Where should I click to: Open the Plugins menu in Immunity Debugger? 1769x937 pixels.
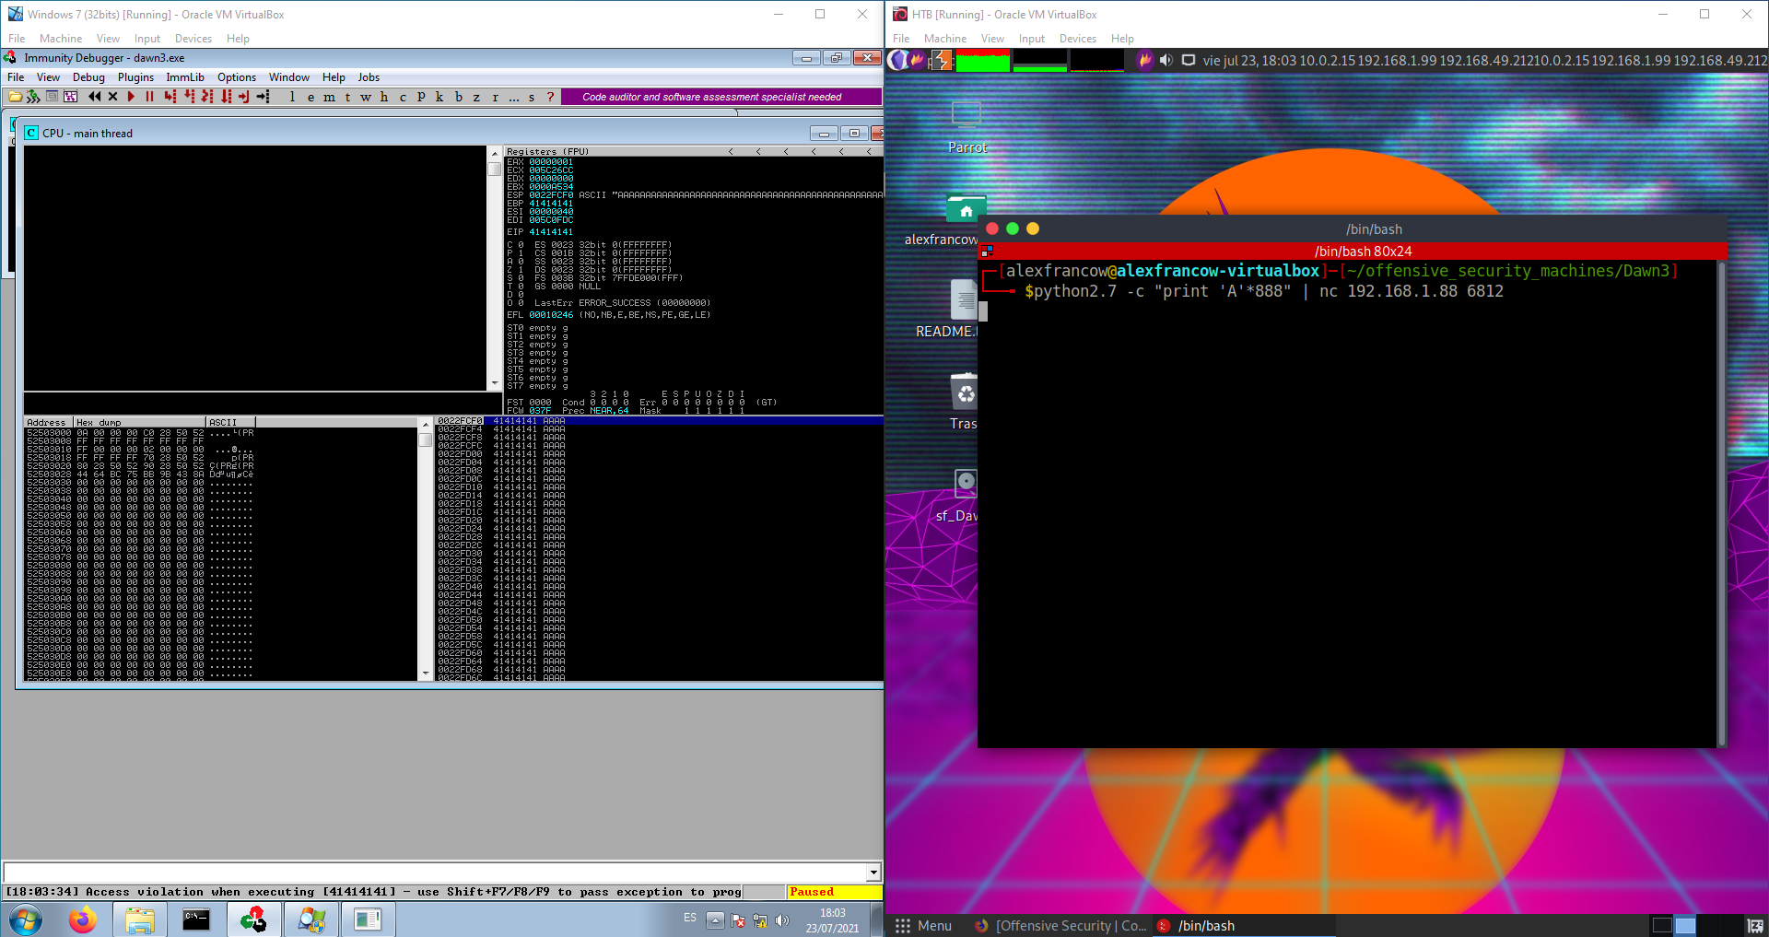pos(135,77)
